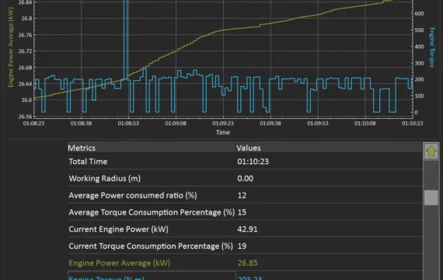Image resolution: width=443 pixels, height=280 pixels.
Task: Click the Average Torque value 15
Action: 242,212
